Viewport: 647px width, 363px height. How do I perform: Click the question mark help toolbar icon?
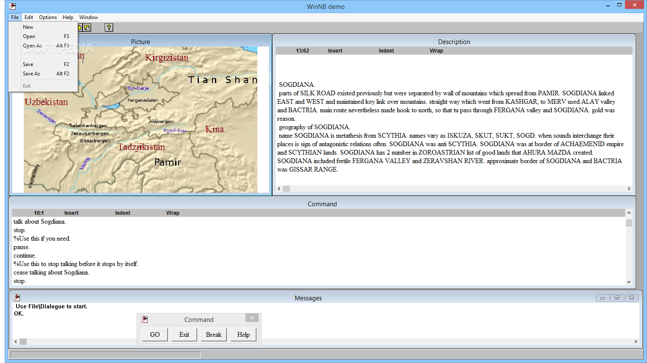click(x=109, y=28)
